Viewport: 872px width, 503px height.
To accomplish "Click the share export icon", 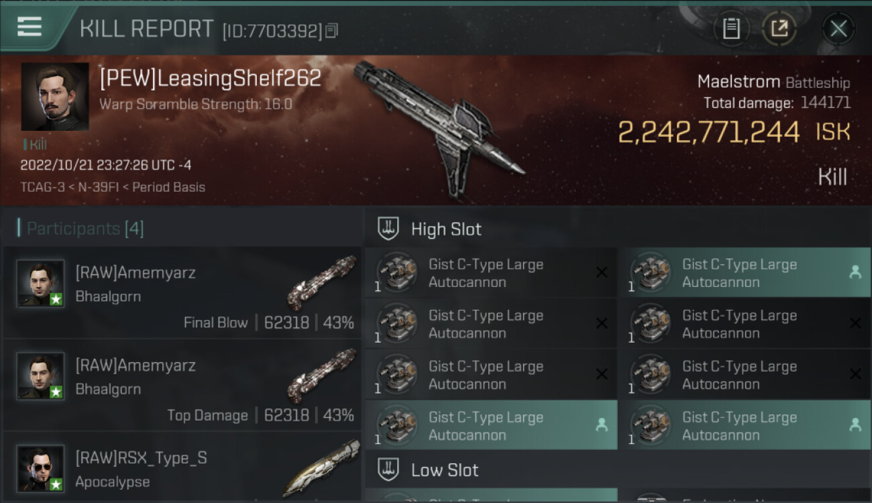I will tap(779, 29).
